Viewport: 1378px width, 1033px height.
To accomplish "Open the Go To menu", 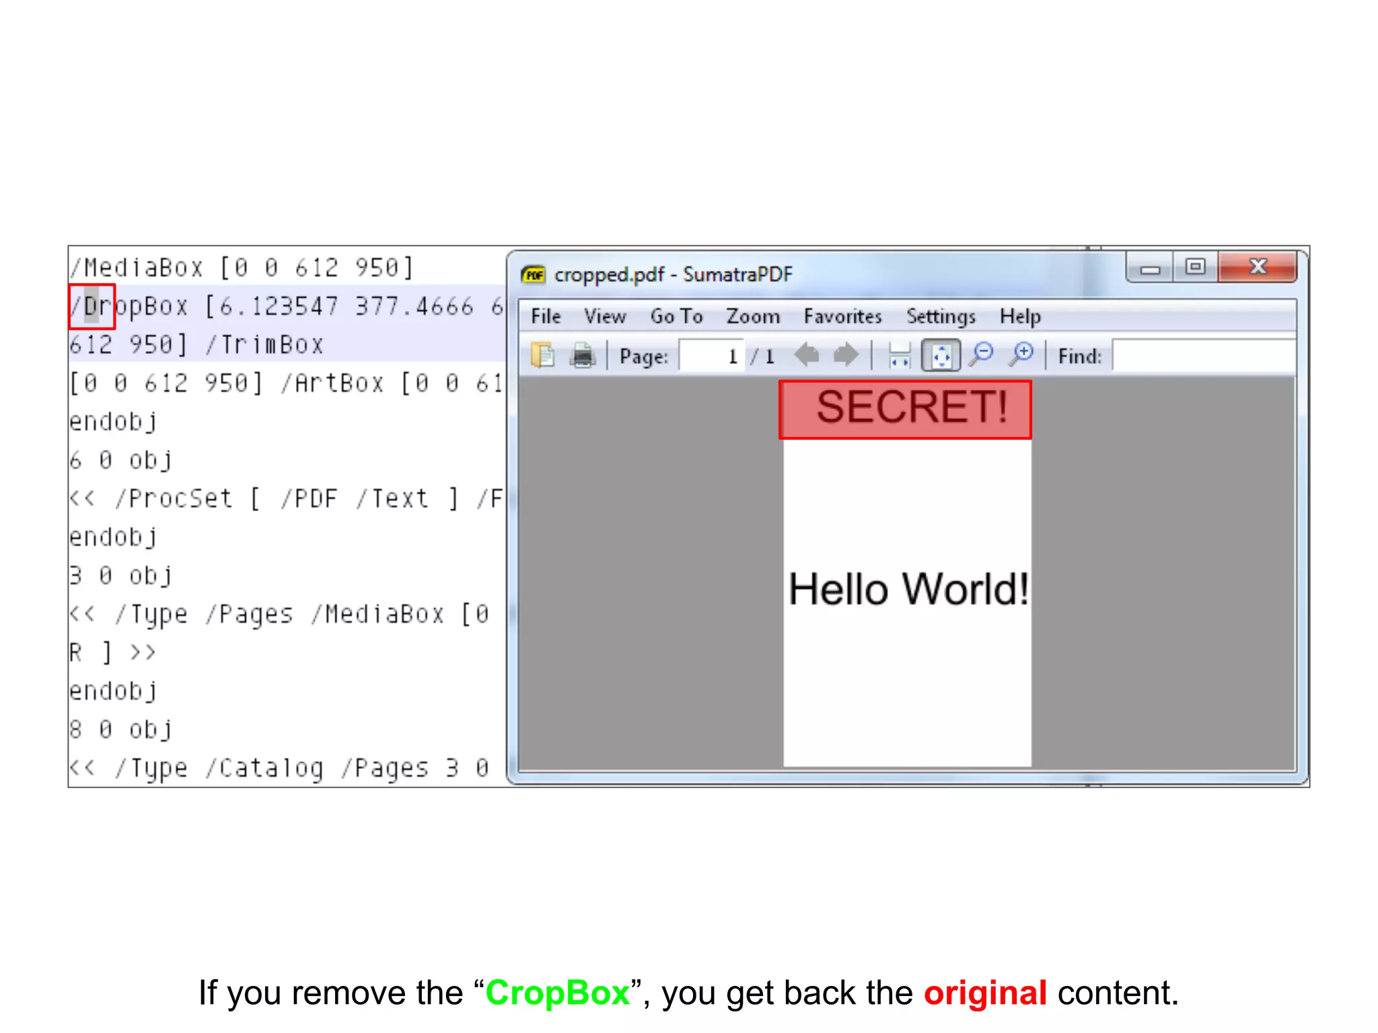I will [676, 316].
